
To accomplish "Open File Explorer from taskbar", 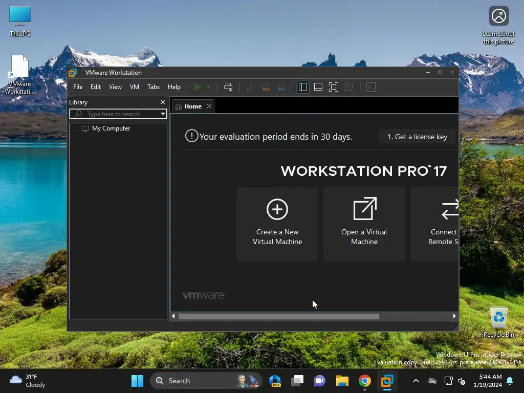I will point(342,381).
